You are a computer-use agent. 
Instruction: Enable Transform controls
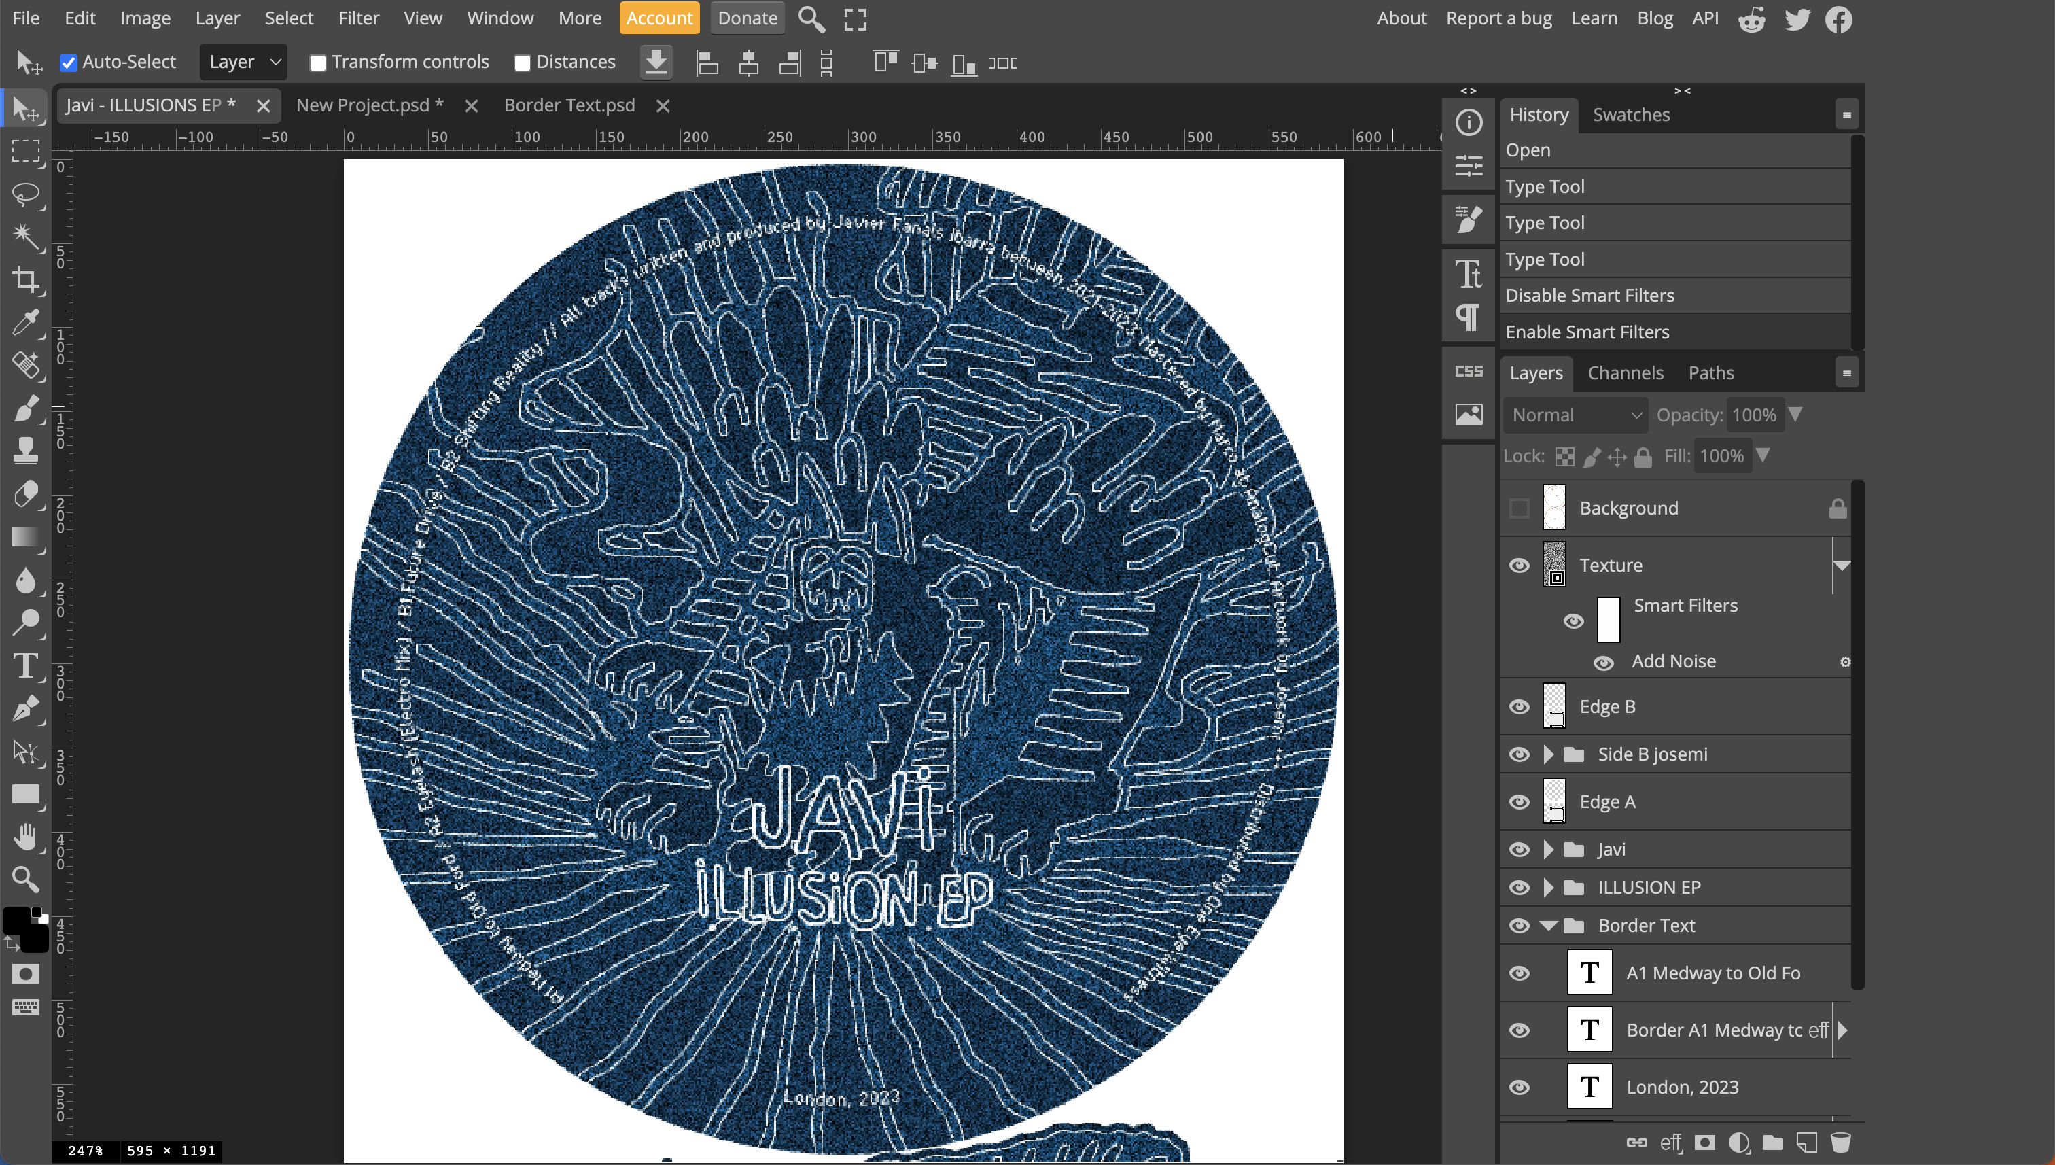[318, 62]
